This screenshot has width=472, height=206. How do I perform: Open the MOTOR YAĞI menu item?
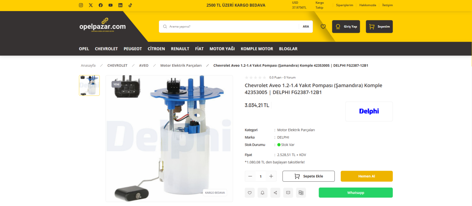222,49
